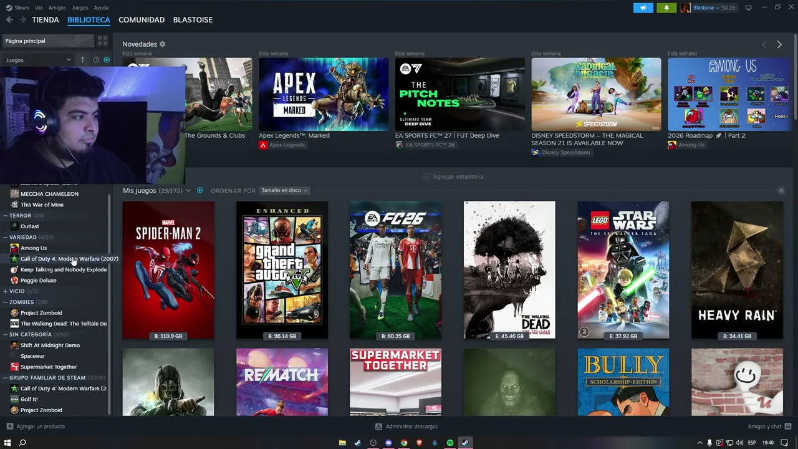Open the Blastoise account dropdown
The image size is (798, 449).
(708, 7)
